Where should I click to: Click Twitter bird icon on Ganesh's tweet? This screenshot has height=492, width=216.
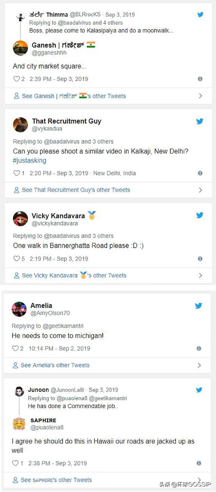200,15
